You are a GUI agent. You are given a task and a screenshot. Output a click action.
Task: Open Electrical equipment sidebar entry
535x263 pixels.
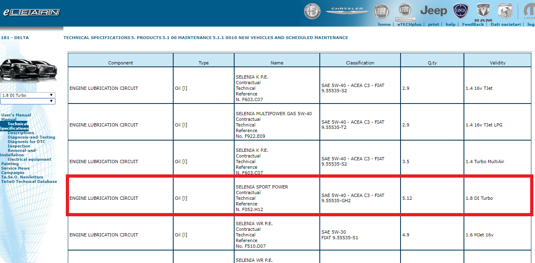29,159
